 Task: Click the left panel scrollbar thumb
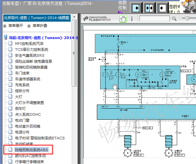pyautogui.click(x=74, y=53)
